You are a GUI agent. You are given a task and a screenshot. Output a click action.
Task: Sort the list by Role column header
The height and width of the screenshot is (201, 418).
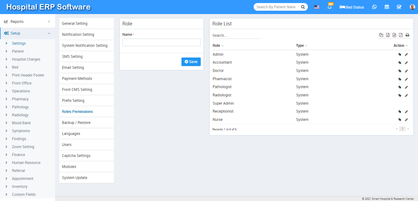pos(217,46)
